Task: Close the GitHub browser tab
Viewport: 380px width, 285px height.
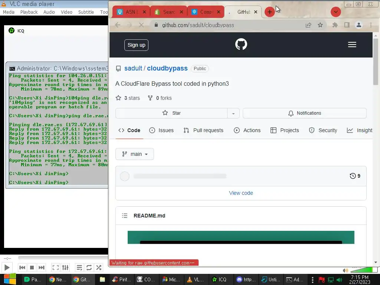Action: click(x=255, y=12)
